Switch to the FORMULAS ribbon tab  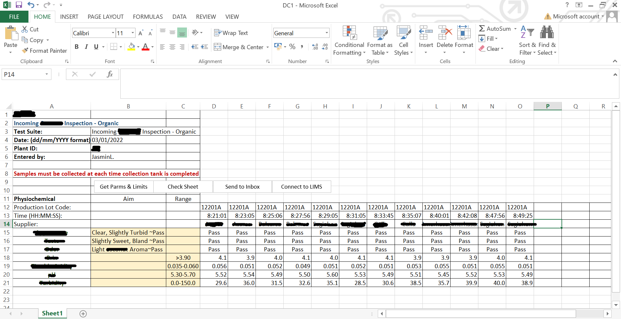tap(148, 17)
